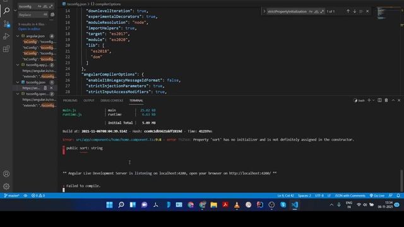Toggle Match Whole Word in sidebar search

click(x=45, y=6)
